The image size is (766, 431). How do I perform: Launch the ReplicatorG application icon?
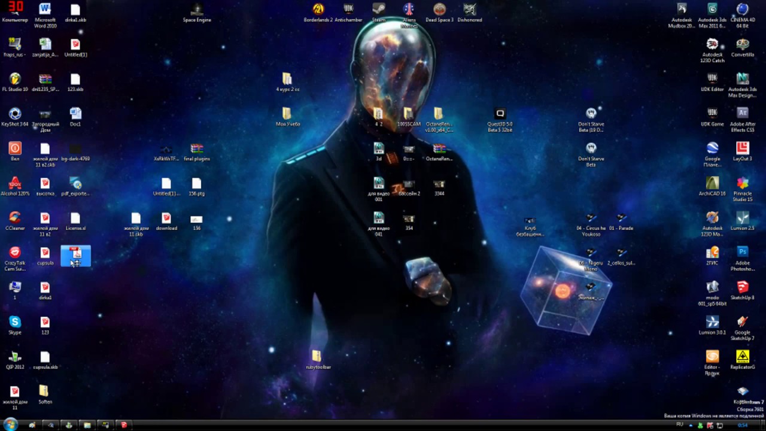pyautogui.click(x=743, y=359)
